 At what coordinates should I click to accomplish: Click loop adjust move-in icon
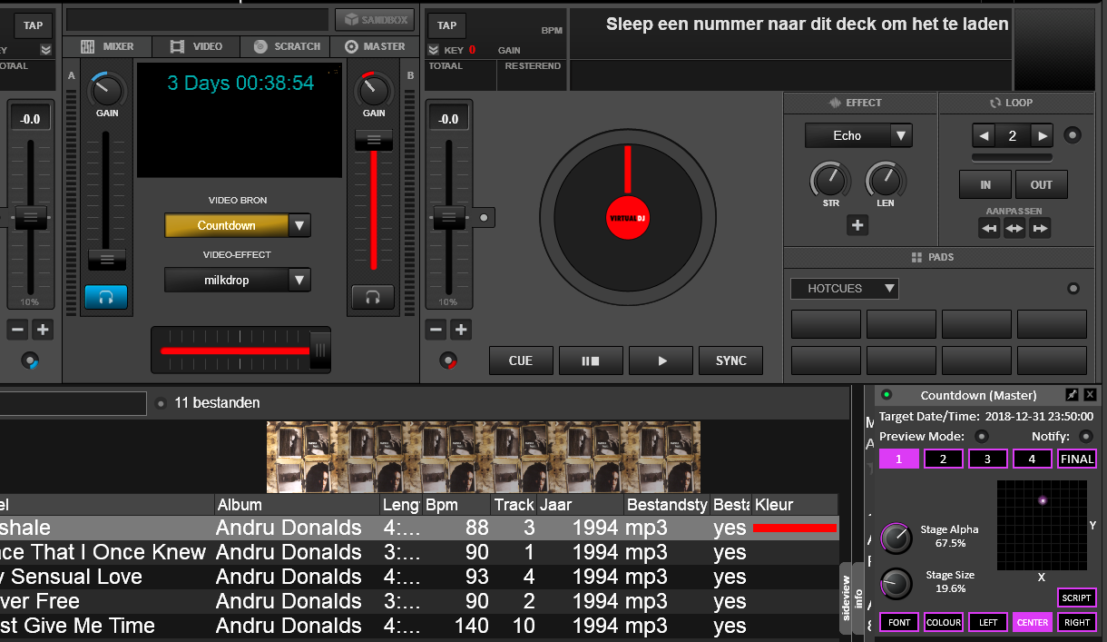pyautogui.click(x=989, y=230)
